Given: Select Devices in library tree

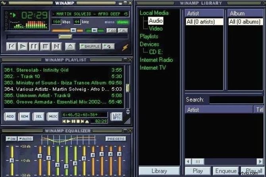Looking at the screenshot, I should [x=149, y=44].
